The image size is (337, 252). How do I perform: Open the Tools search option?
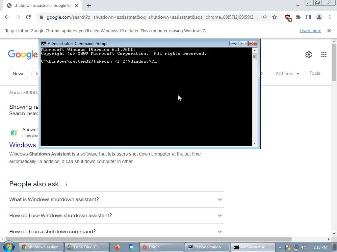pyautogui.click(x=315, y=73)
